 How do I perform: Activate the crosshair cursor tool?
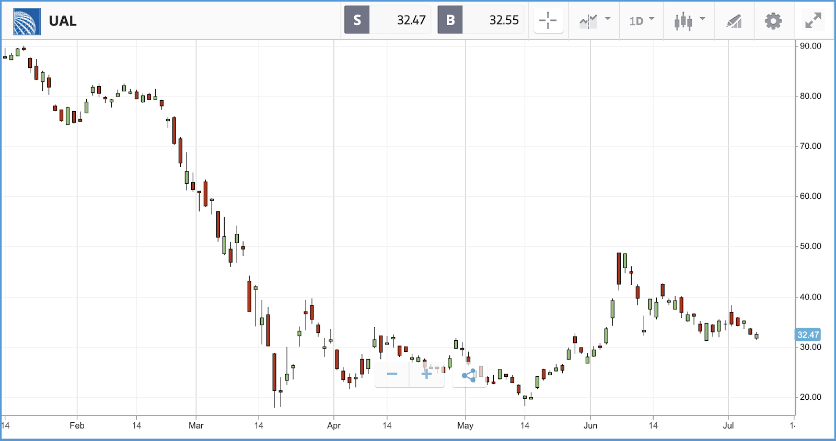548,21
